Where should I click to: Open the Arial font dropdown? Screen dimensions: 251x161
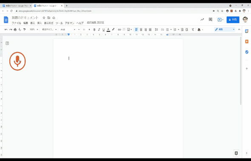click(x=68, y=30)
